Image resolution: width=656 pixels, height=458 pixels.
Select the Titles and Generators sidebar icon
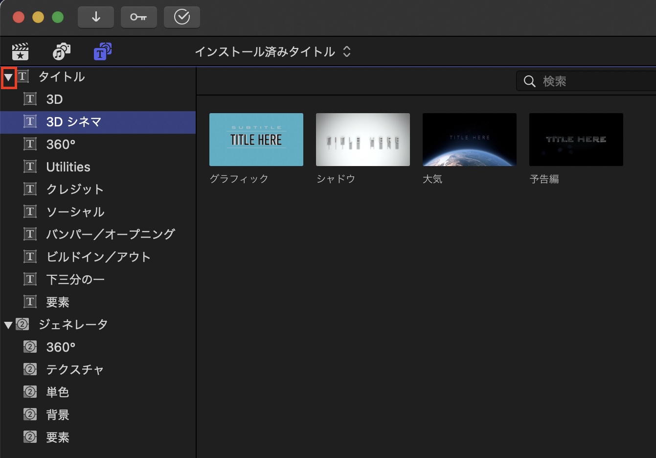[x=102, y=51]
